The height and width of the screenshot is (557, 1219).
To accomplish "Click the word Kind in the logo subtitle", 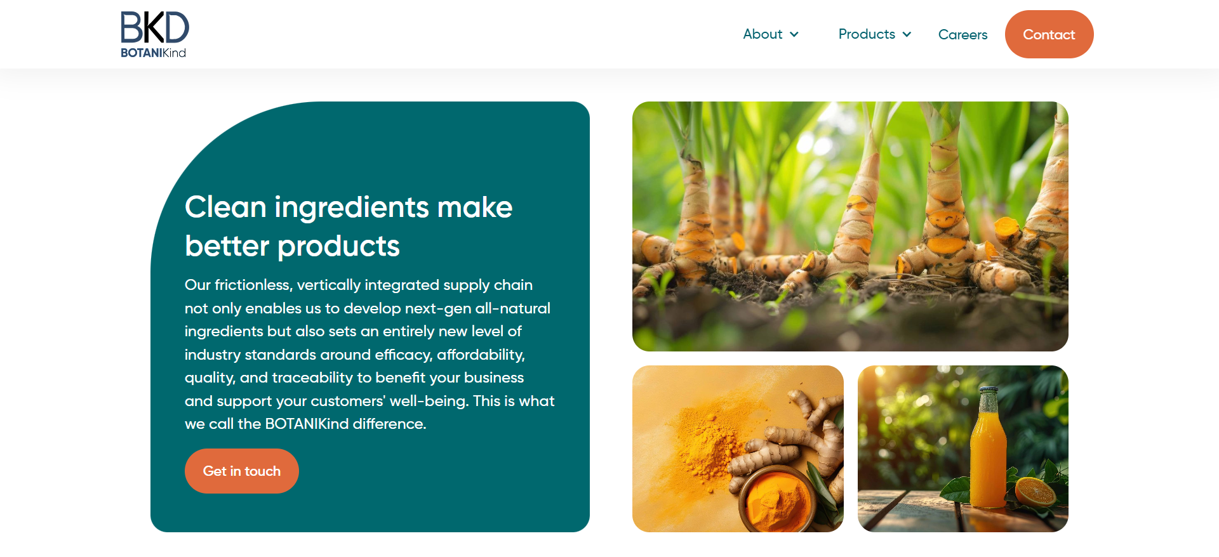I will click(x=174, y=53).
